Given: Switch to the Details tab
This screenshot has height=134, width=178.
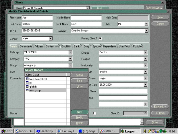Looking at the screenshot, I should pyautogui.click(x=13, y=46).
